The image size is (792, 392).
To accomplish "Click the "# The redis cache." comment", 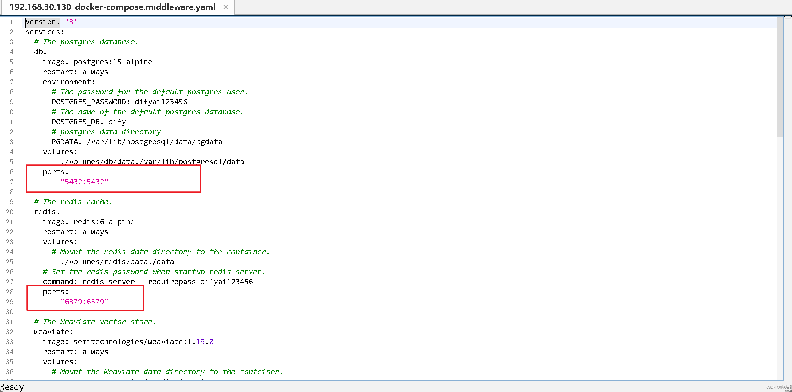I will point(73,202).
